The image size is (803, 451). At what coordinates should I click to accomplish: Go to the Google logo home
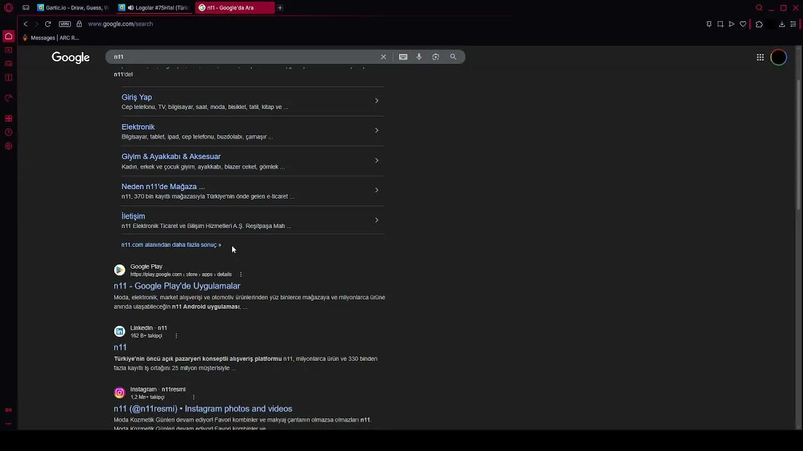pos(70,57)
